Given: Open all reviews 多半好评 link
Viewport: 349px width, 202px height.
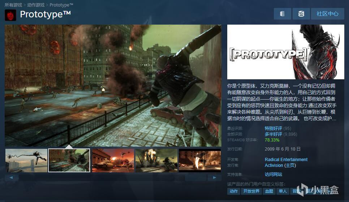Looking at the screenshot, I should pyautogui.click(x=273, y=134).
